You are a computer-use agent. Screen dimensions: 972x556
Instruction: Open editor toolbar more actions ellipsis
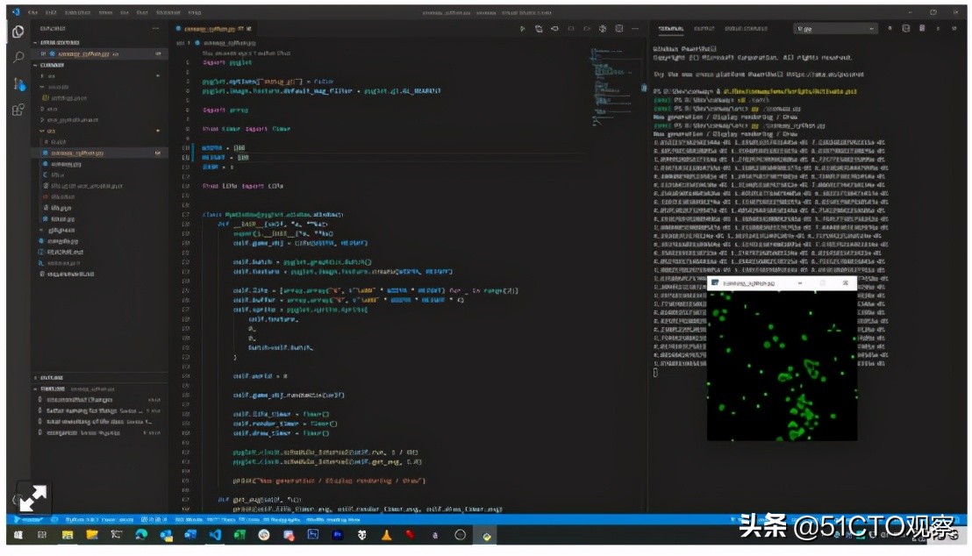[635, 29]
